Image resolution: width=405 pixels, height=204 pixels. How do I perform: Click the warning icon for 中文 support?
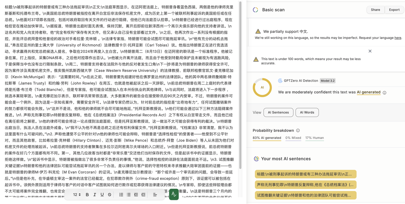coord(258,31)
